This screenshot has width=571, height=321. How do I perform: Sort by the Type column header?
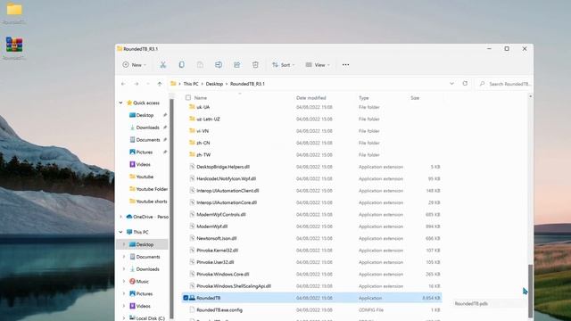click(363, 98)
